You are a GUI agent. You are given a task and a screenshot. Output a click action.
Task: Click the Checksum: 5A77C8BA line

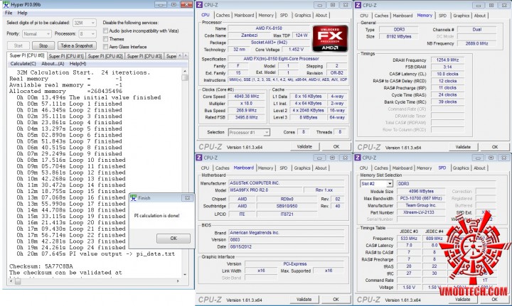coord(41,266)
